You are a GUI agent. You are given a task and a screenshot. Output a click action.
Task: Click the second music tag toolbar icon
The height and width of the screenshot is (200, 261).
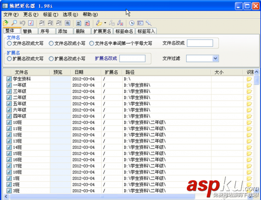(x=51, y=23)
